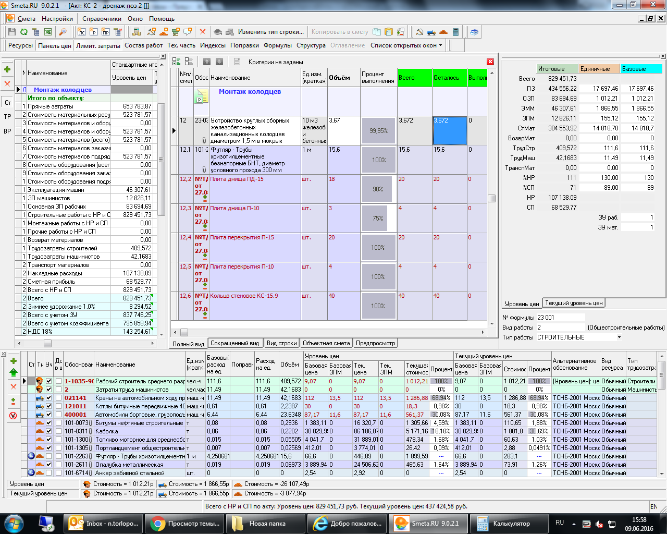This screenshot has height=534, width=667.
Task: Click the red X delete icon in top toolbar
Action: (x=203, y=32)
